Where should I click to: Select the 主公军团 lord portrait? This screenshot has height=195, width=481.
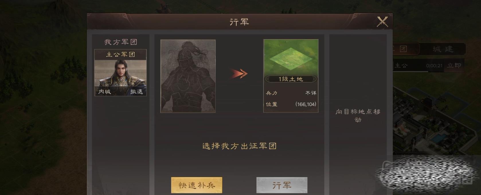(120, 77)
